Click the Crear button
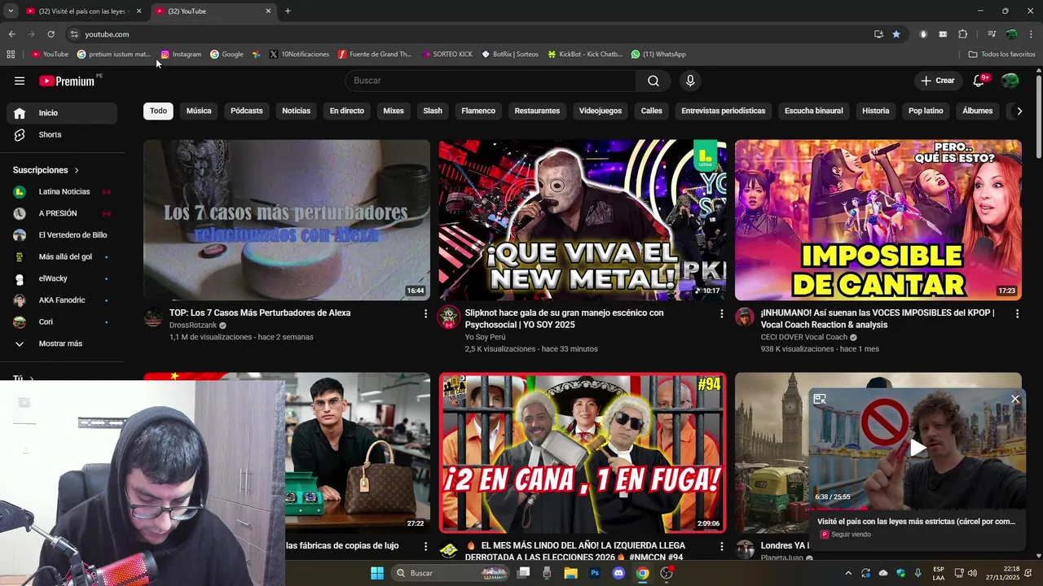The width and height of the screenshot is (1043, 586). pyautogui.click(x=938, y=81)
